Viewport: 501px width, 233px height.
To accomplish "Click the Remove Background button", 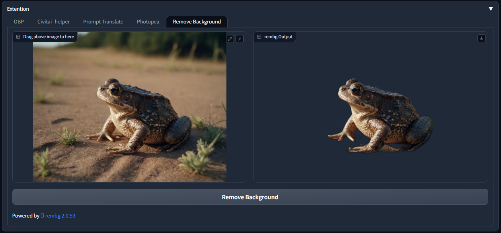I will [250, 197].
